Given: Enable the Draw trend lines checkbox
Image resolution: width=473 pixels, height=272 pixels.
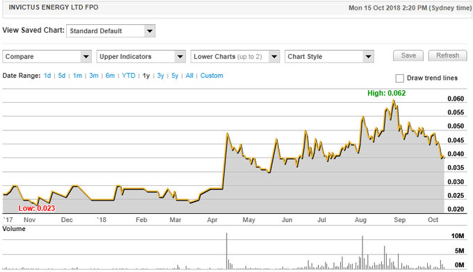Looking at the screenshot, I should pos(399,78).
